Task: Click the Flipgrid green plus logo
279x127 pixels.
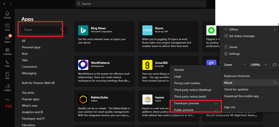Action: [211, 30]
